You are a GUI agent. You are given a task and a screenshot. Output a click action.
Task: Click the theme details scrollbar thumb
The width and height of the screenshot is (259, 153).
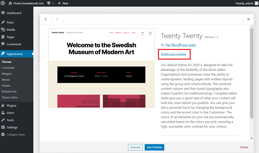(252, 73)
